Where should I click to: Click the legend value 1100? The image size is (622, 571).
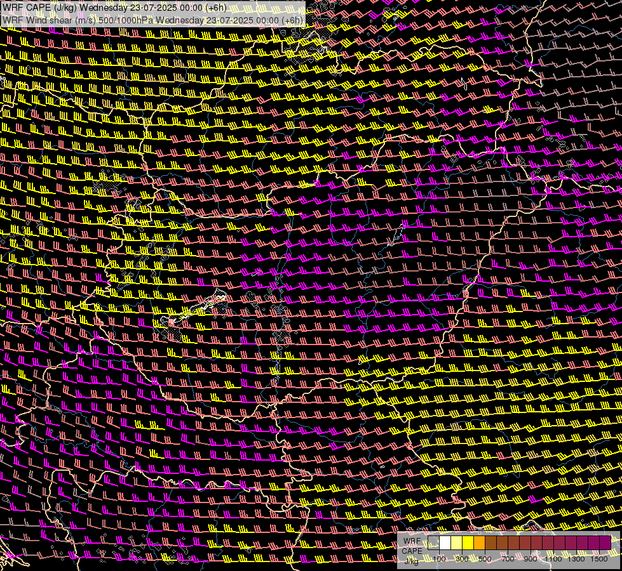[x=553, y=559]
